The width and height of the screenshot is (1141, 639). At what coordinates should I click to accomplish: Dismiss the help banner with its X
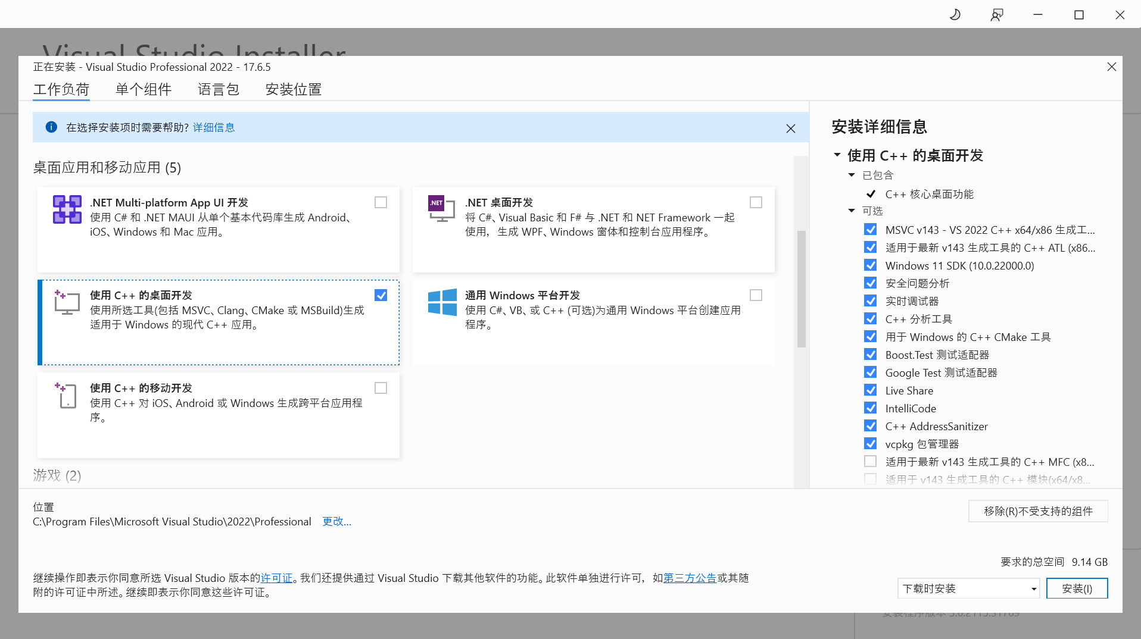point(790,128)
